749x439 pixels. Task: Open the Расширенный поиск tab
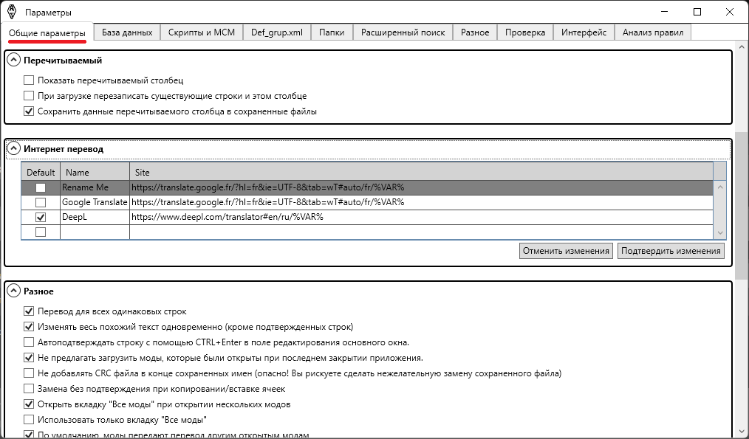[x=403, y=32]
